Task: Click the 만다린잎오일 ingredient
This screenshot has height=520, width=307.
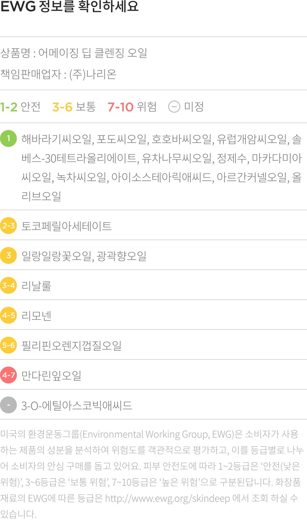Action: coord(51,376)
